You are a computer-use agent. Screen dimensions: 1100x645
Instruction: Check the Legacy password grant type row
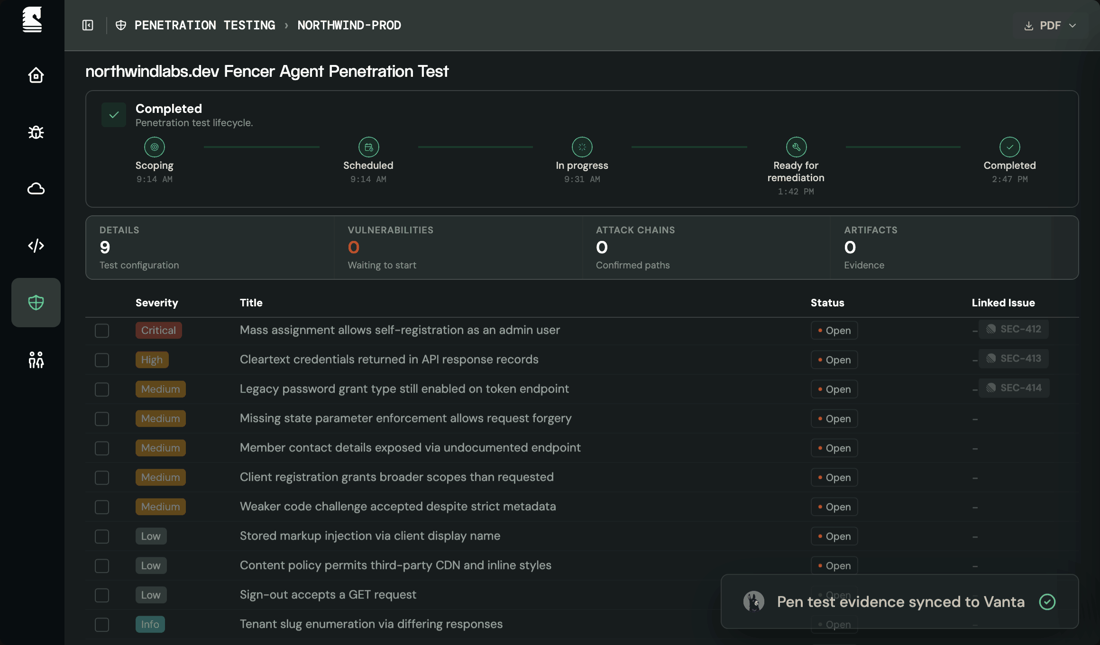[x=102, y=389]
